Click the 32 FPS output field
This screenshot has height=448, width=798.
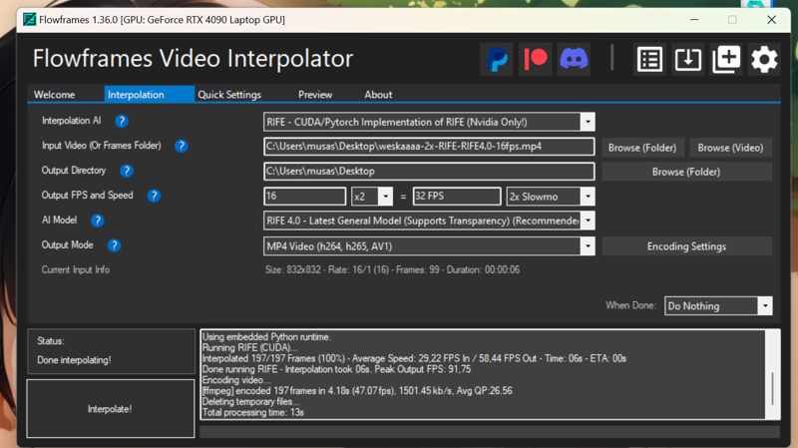click(x=457, y=197)
